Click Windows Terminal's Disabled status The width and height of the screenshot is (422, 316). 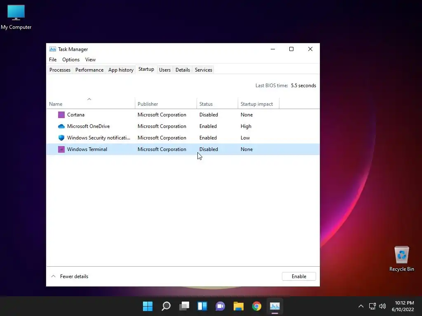[x=209, y=149]
